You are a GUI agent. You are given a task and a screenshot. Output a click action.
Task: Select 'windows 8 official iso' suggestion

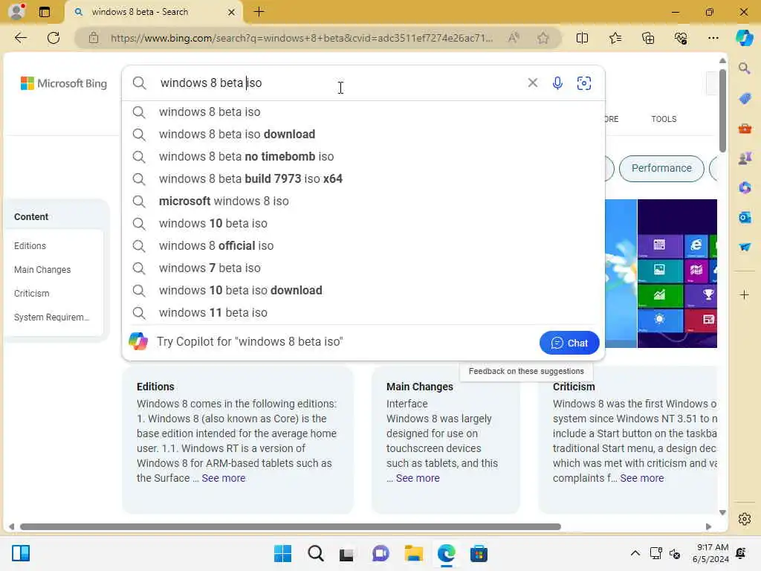click(x=363, y=246)
